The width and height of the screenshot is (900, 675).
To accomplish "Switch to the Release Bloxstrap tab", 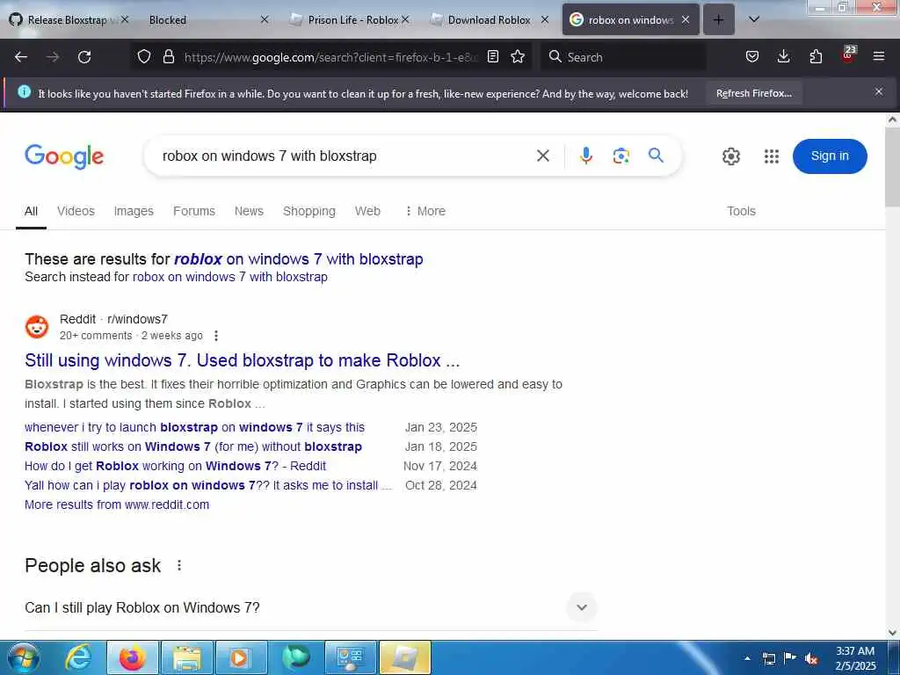I will click(x=67, y=19).
